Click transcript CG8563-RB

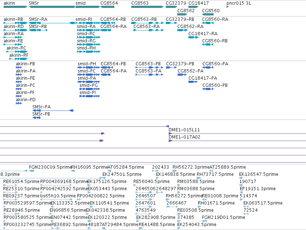[147, 23]
